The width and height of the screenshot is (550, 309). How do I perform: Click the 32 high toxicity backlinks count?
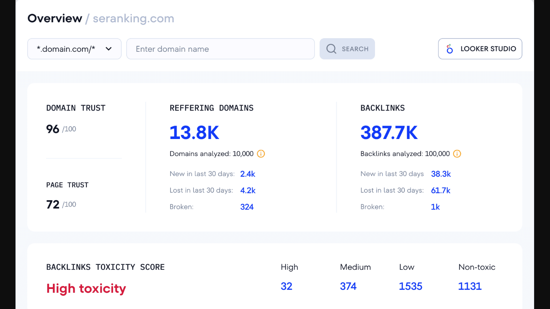coord(287,286)
